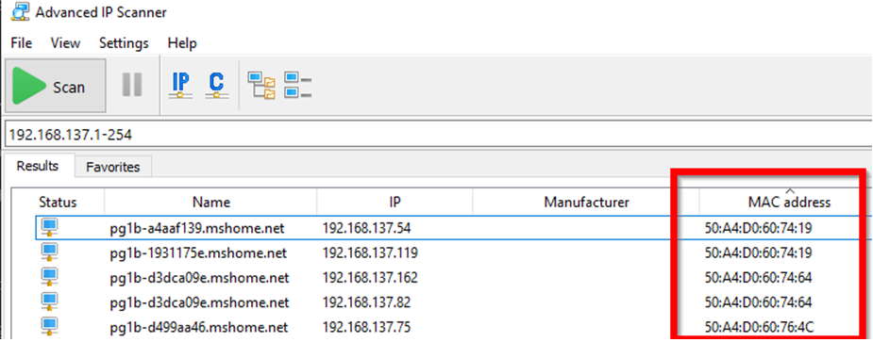The image size is (873, 342).
Task: Click the Advanced IP Scanner title icon
Action: point(21,11)
